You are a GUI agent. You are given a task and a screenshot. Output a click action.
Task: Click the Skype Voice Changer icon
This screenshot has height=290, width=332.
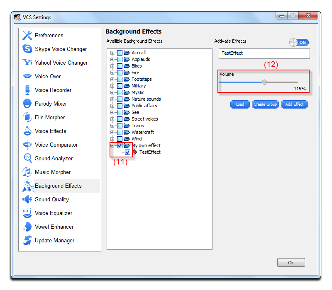pos(27,49)
